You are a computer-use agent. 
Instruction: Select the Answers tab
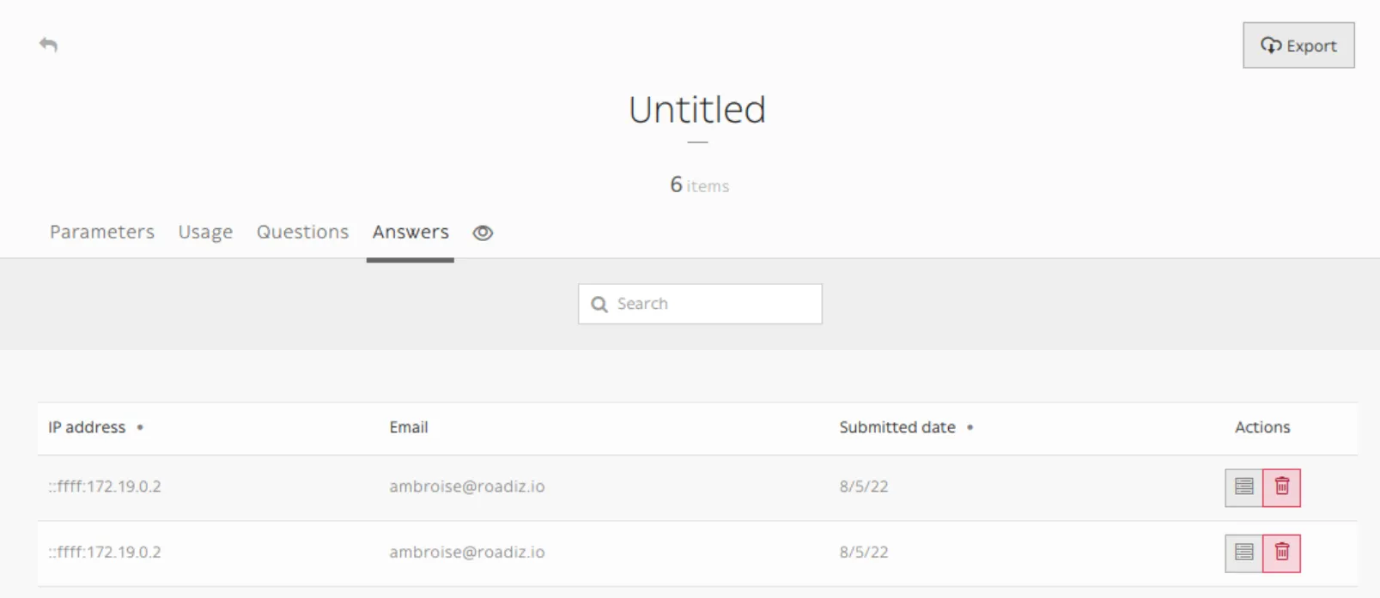coord(410,233)
